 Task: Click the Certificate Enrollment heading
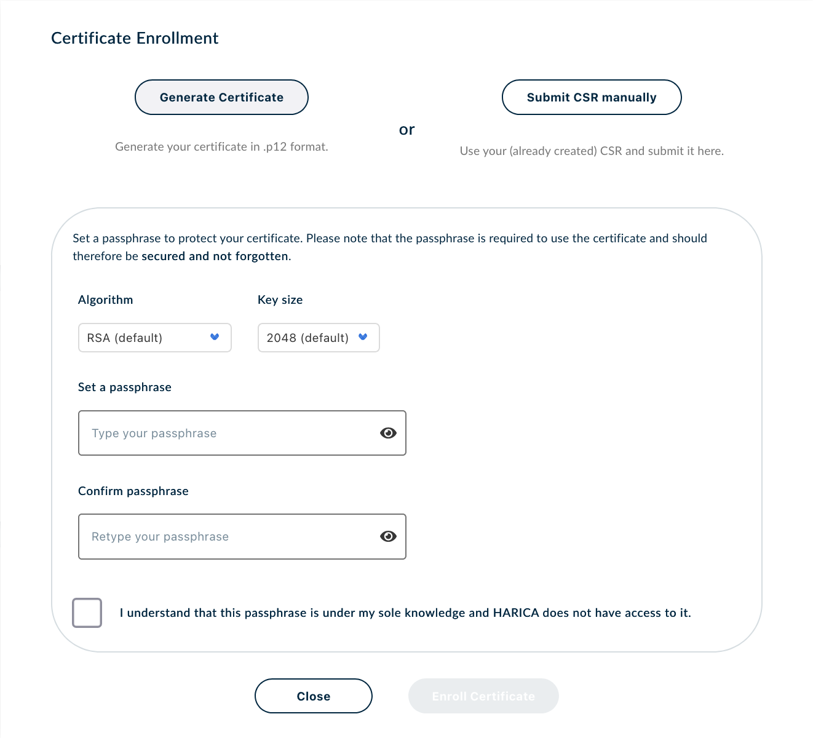click(135, 38)
